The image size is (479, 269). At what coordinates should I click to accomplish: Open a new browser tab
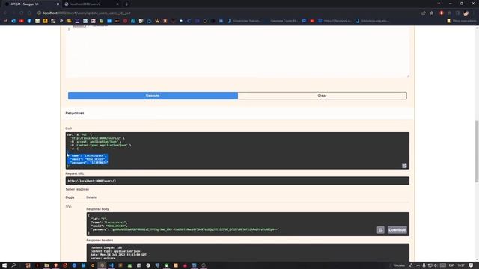[126, 4]
